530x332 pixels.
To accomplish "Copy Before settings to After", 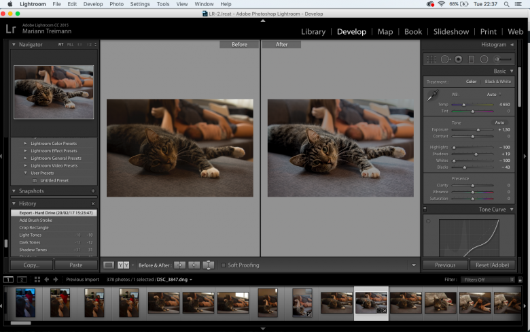I will coord(180,265).
